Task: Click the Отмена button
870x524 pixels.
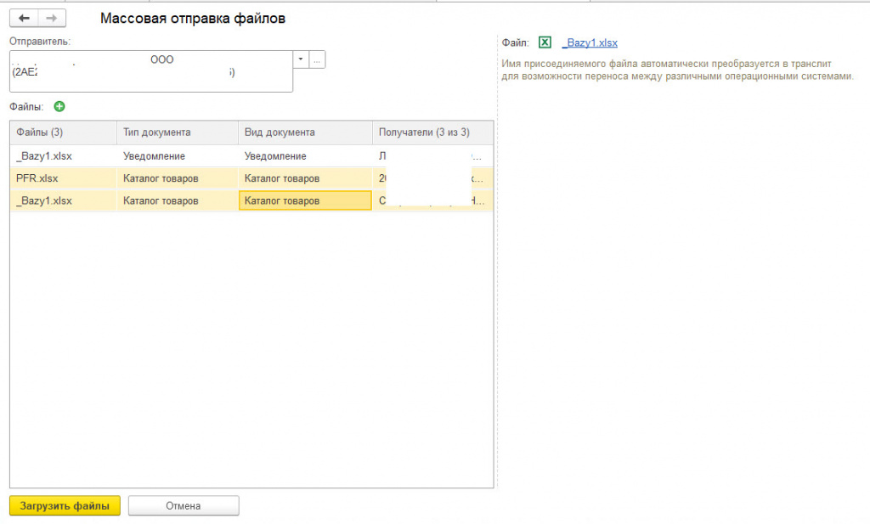Action: coord(184,505)
